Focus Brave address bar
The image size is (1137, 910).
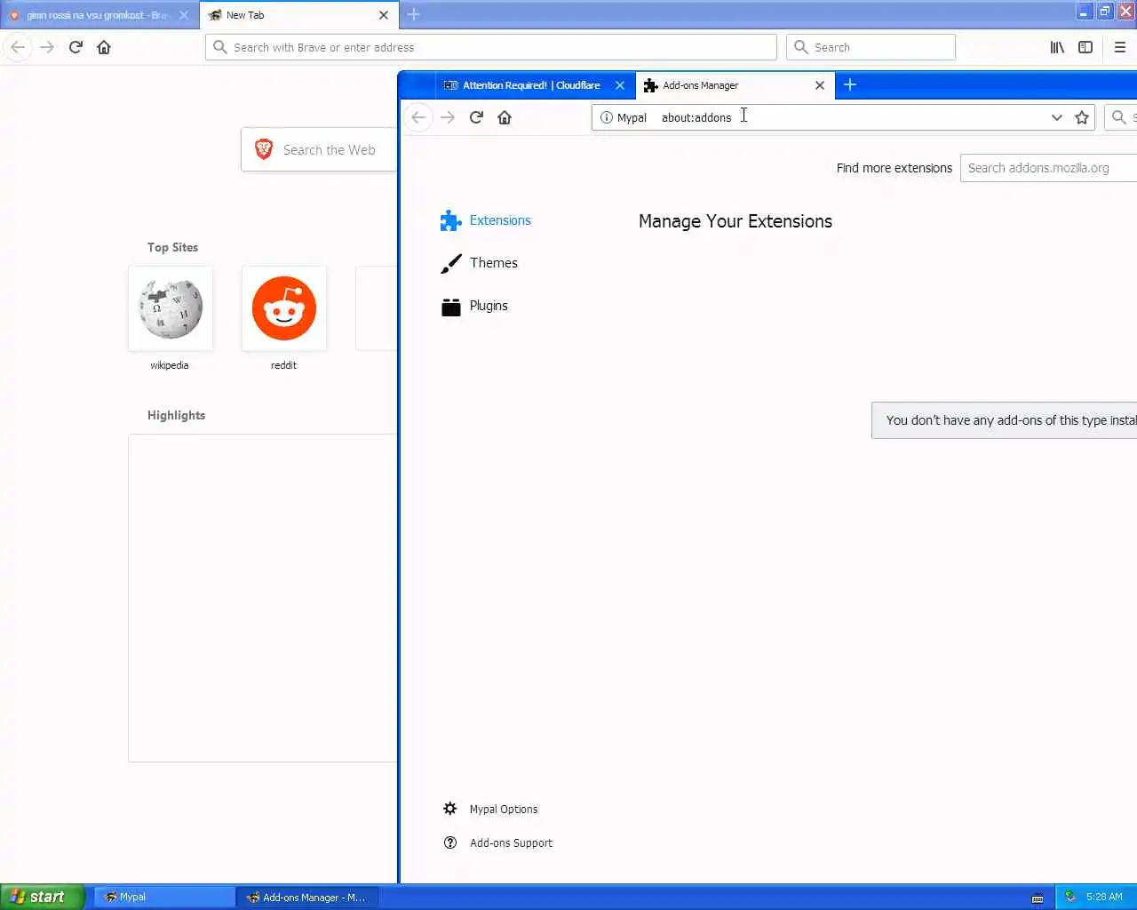pyautogui.click(x=491, y=47)
